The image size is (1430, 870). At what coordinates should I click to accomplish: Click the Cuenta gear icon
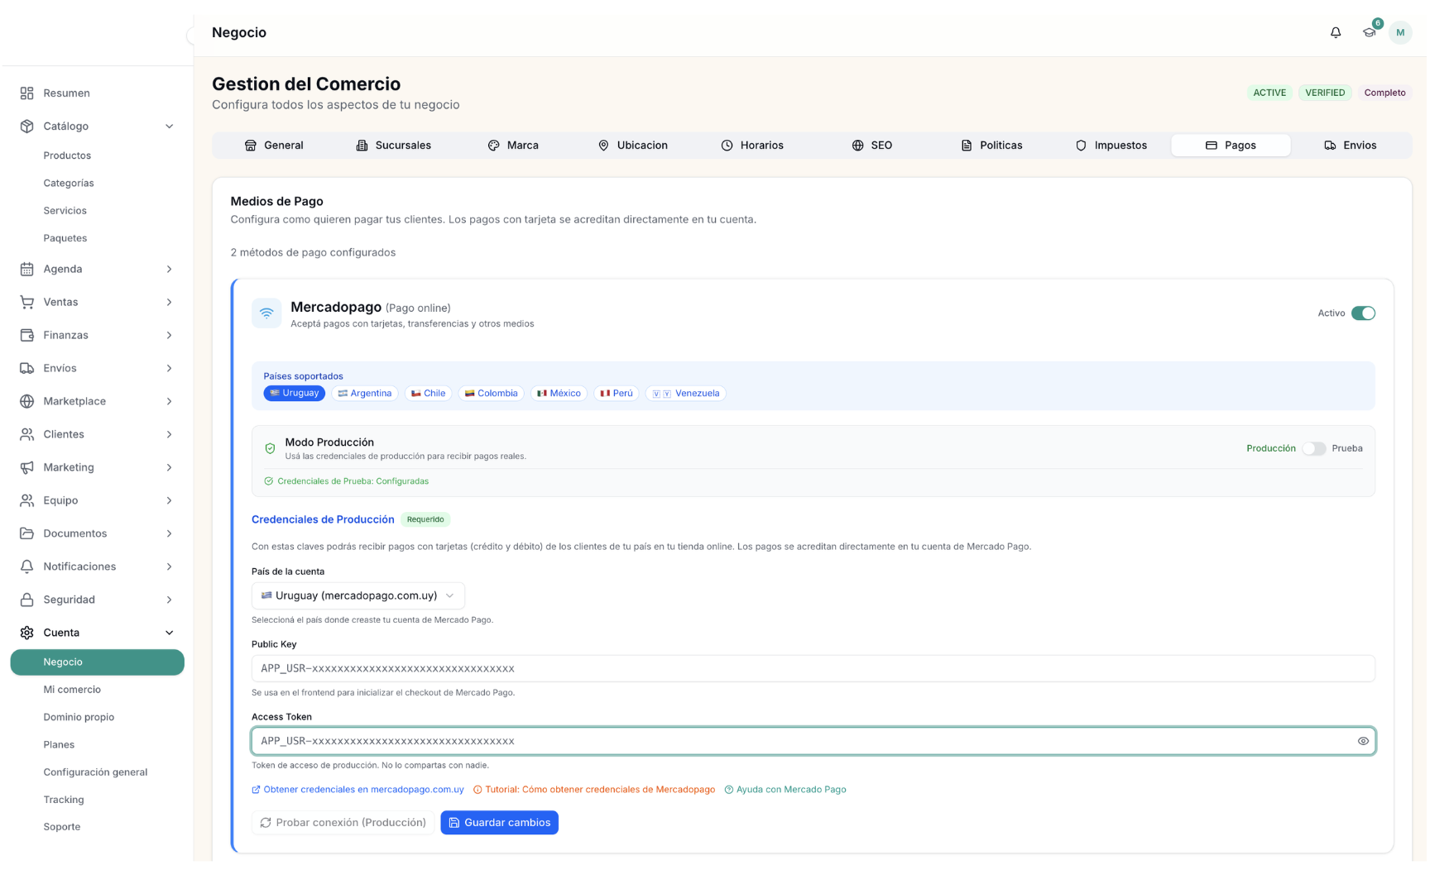pos(26,633)
